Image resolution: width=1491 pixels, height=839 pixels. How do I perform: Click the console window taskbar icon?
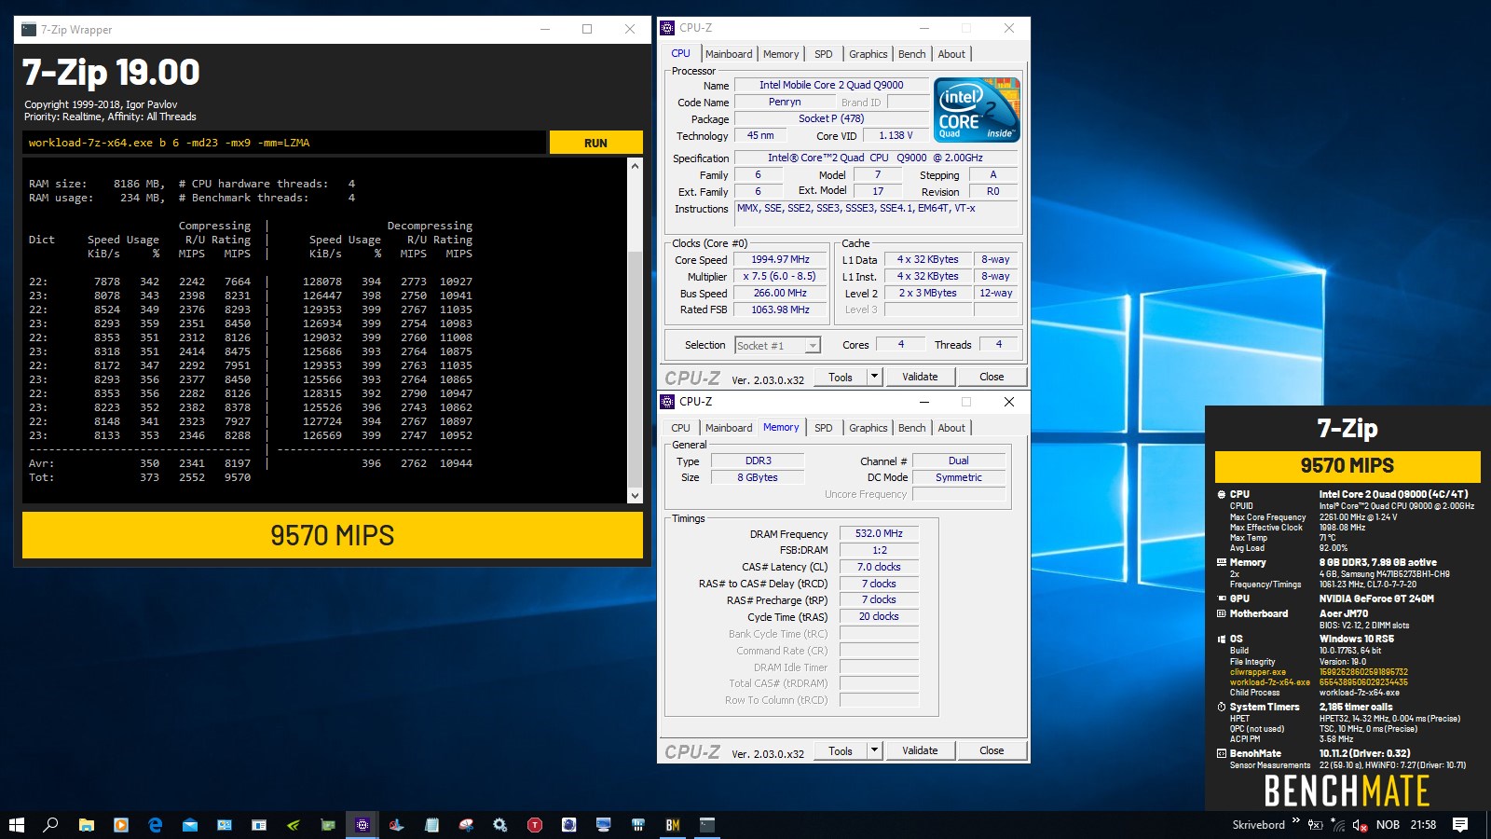(707, 825)
